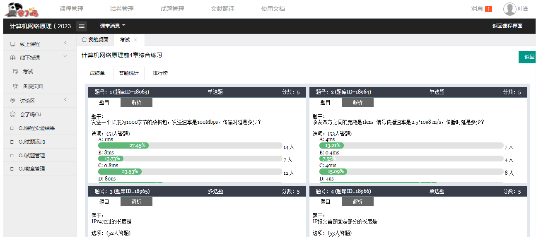The image size is (536, 238).
Task: Click the 线上课程 monitor icon
Action: pyautogui.click(x=12, y=44)
